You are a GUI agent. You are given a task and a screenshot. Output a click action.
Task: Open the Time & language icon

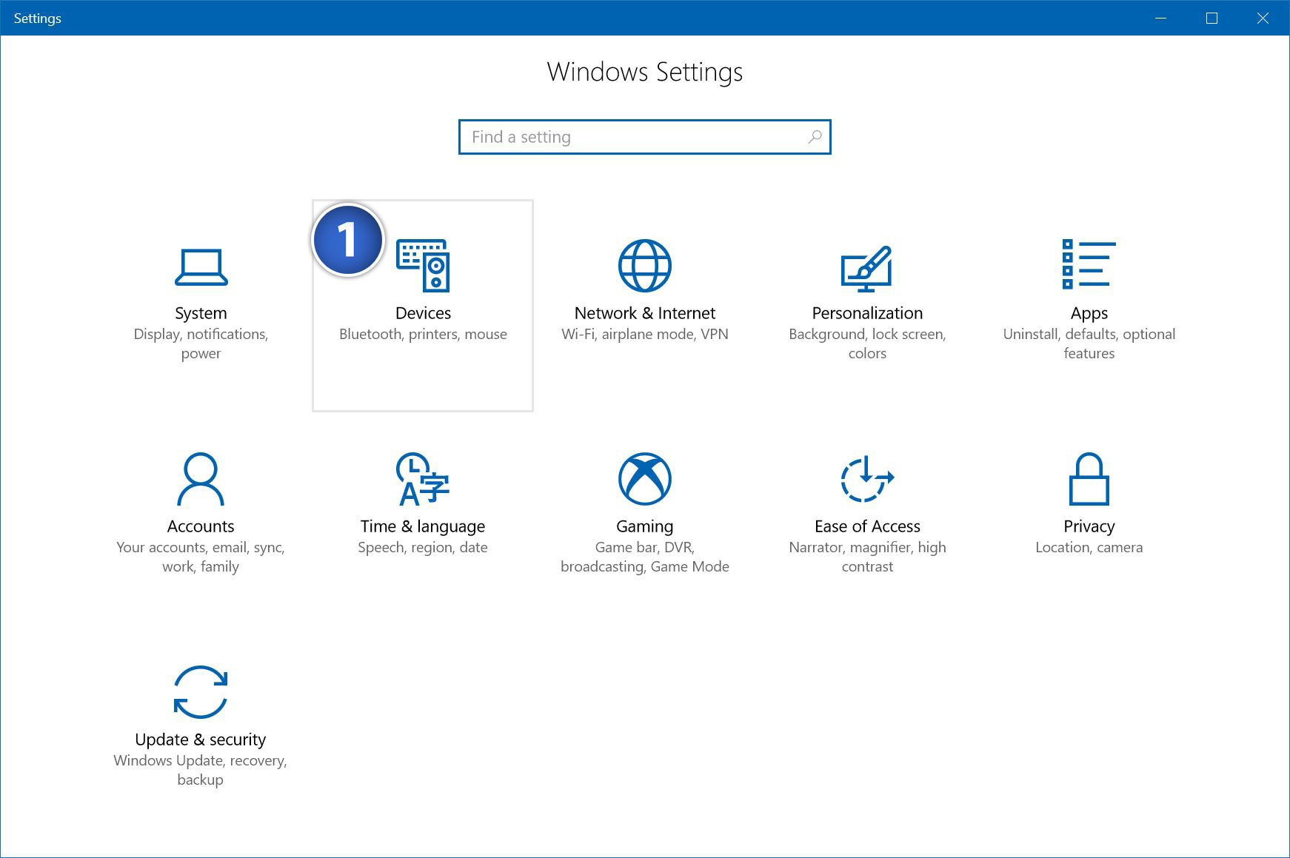(x=423, y=478)
